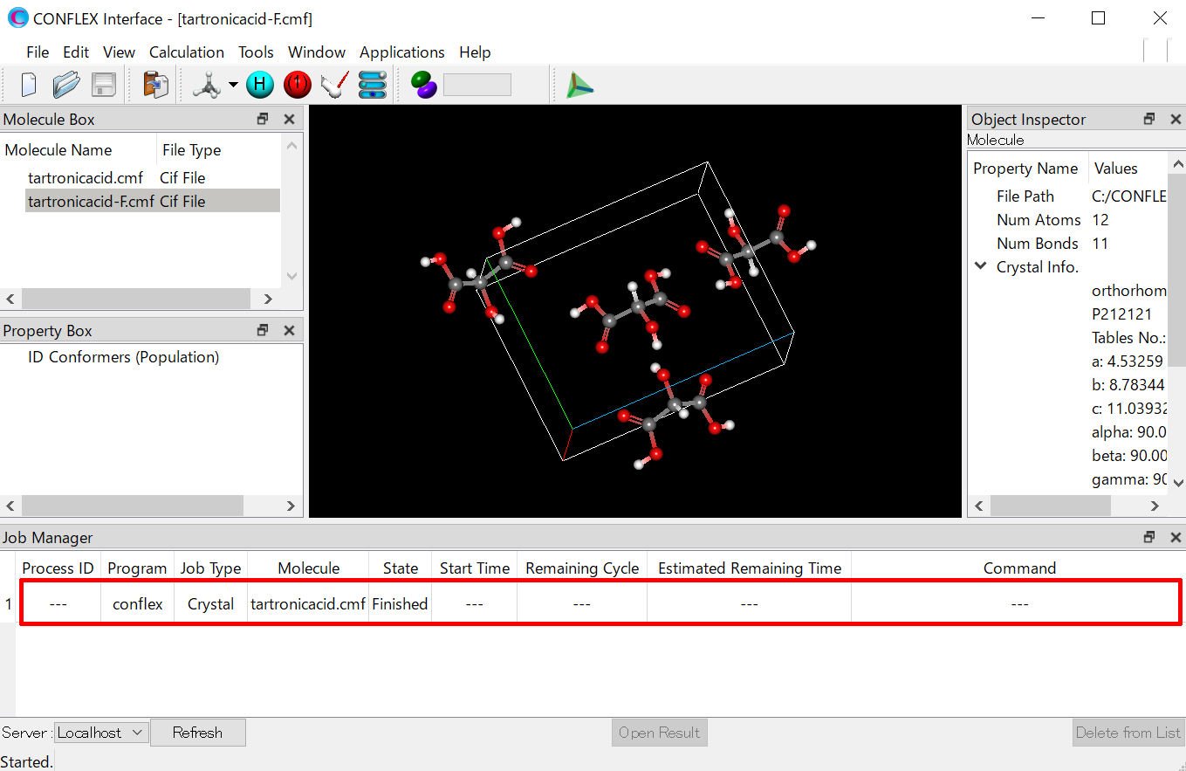This screenshot has width=1186, height=771.
Task: Click the green-purple orbital icon
Action: pyautogui.click(x=424, y=85)
